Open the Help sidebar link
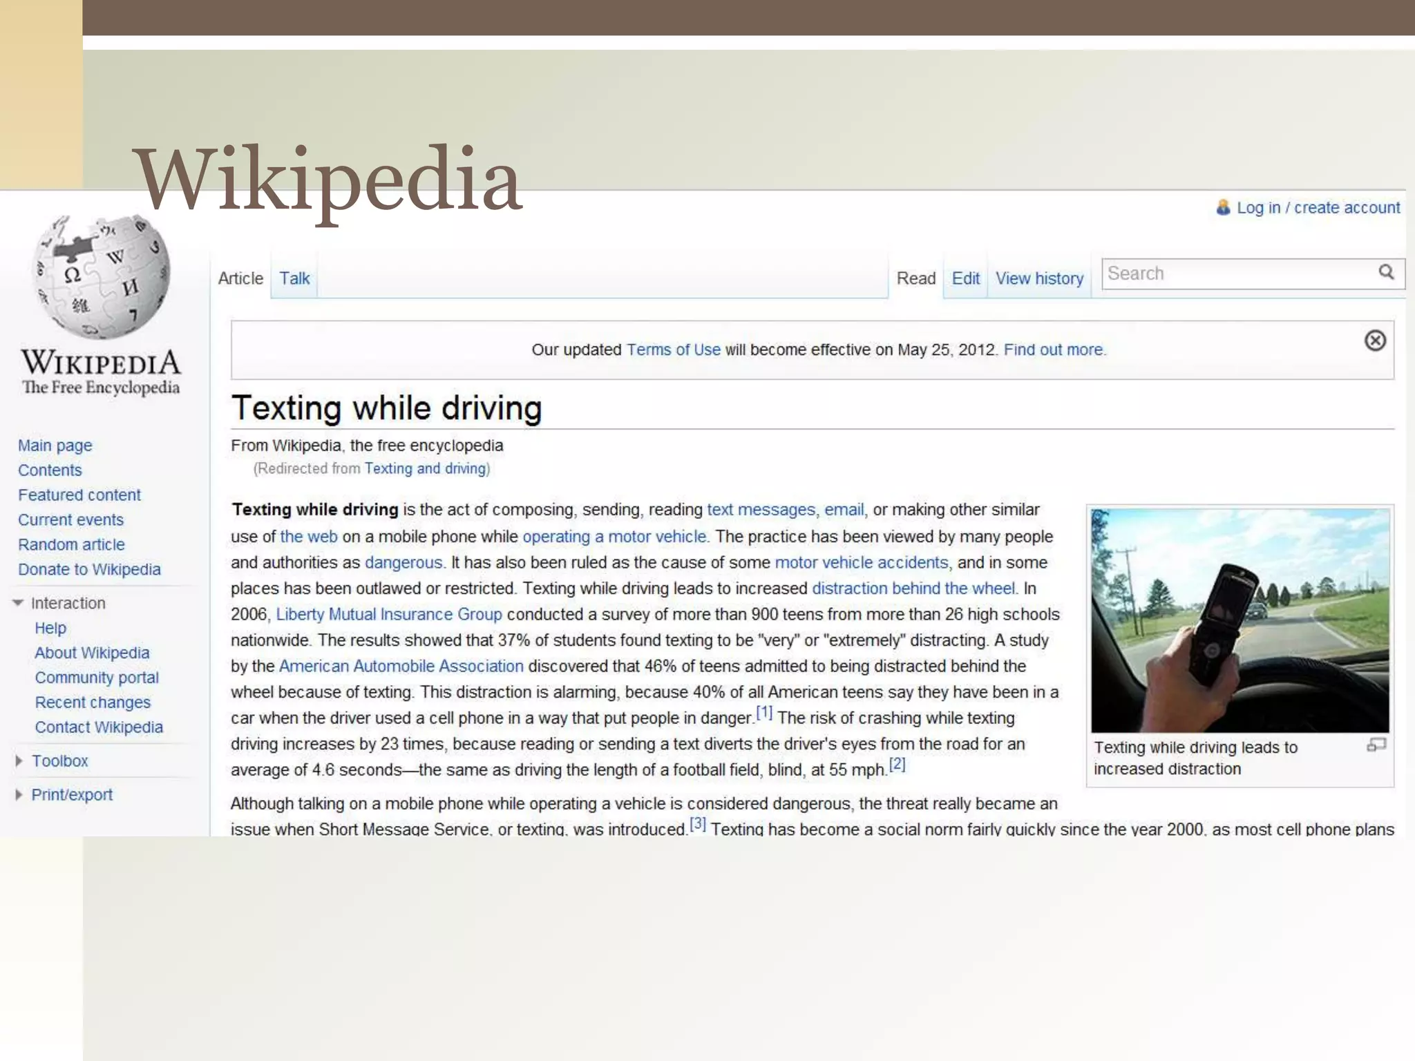This screenshot has width=1415, height=1061. tap(50, 628)
